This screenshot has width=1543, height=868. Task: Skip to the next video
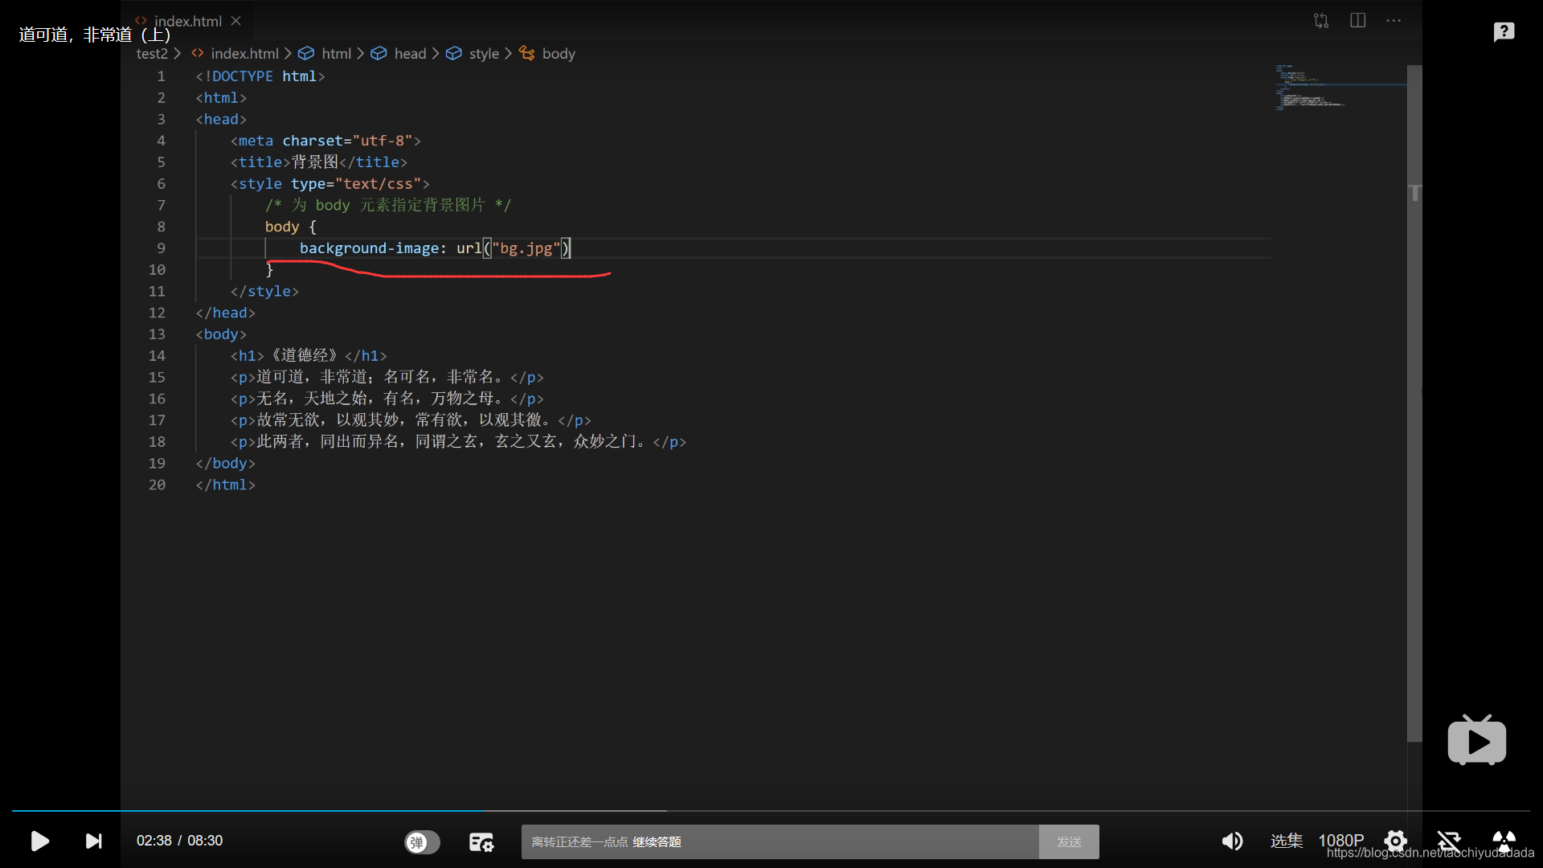tap(94, 841)
